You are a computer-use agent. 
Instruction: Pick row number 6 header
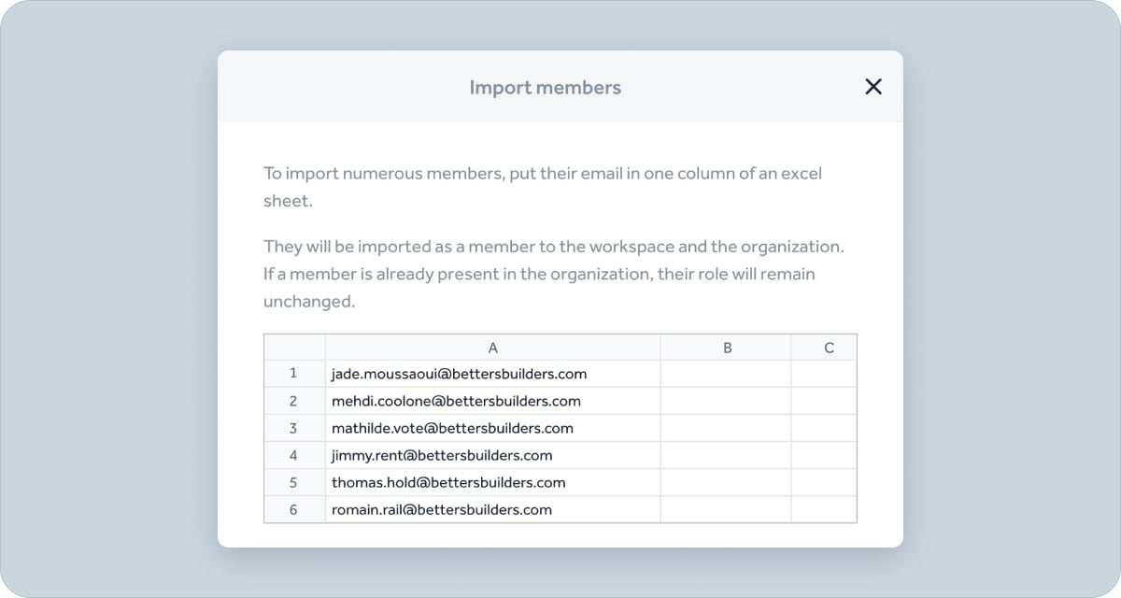click(293, 509)
